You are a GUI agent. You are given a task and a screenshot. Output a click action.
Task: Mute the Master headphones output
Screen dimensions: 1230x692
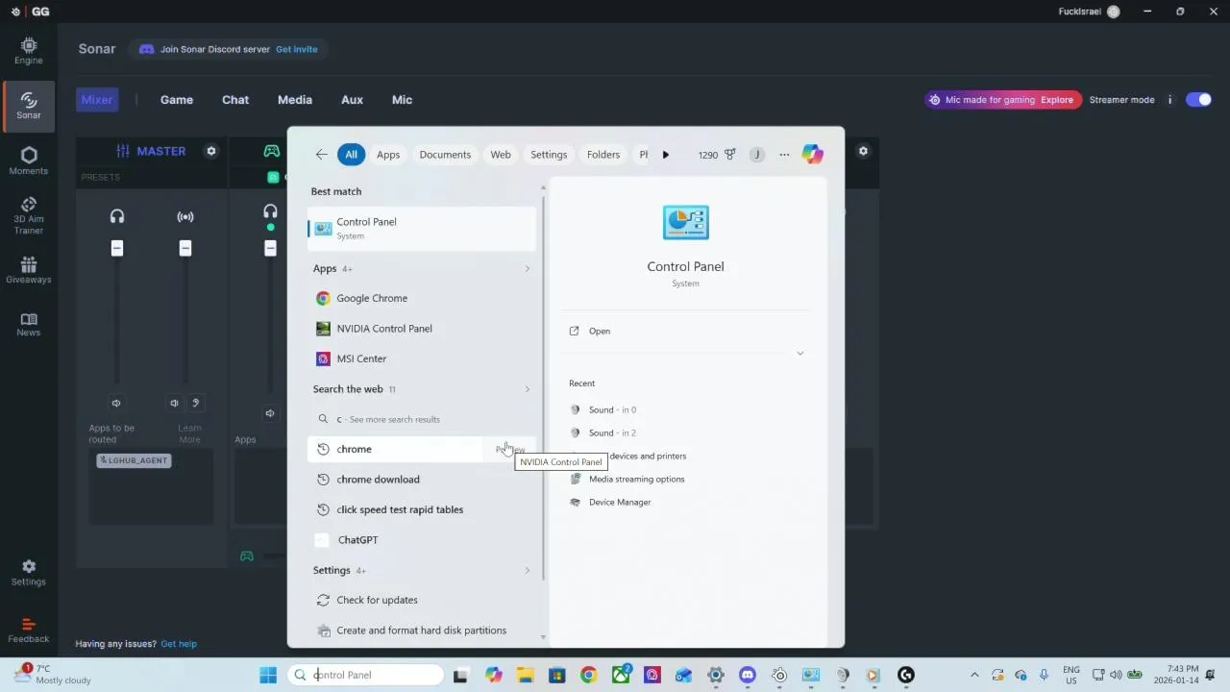pos(116,404)
